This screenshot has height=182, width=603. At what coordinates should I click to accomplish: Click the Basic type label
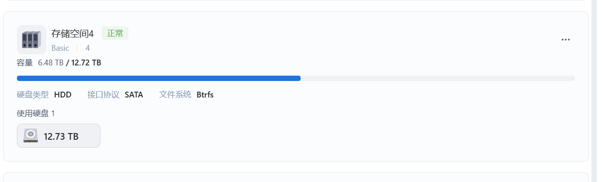(x=60, y=48)
